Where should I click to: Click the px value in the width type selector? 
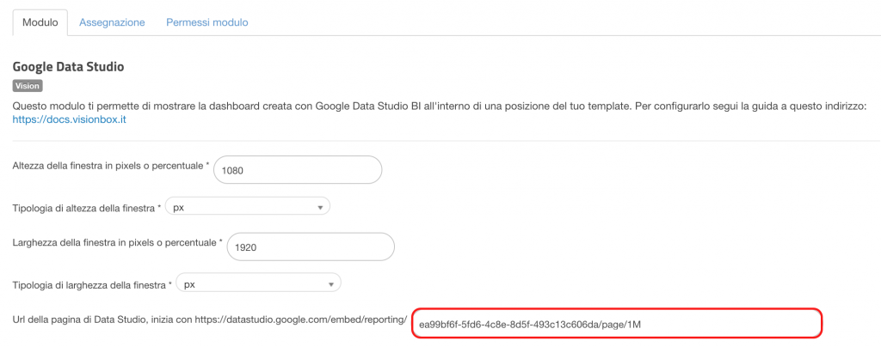(190, 284)
